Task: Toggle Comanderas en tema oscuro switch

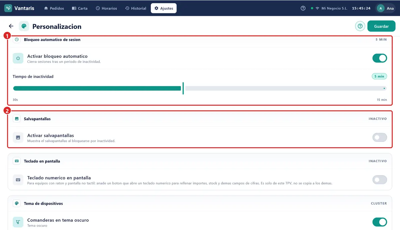Action: [x=380, y=222]
